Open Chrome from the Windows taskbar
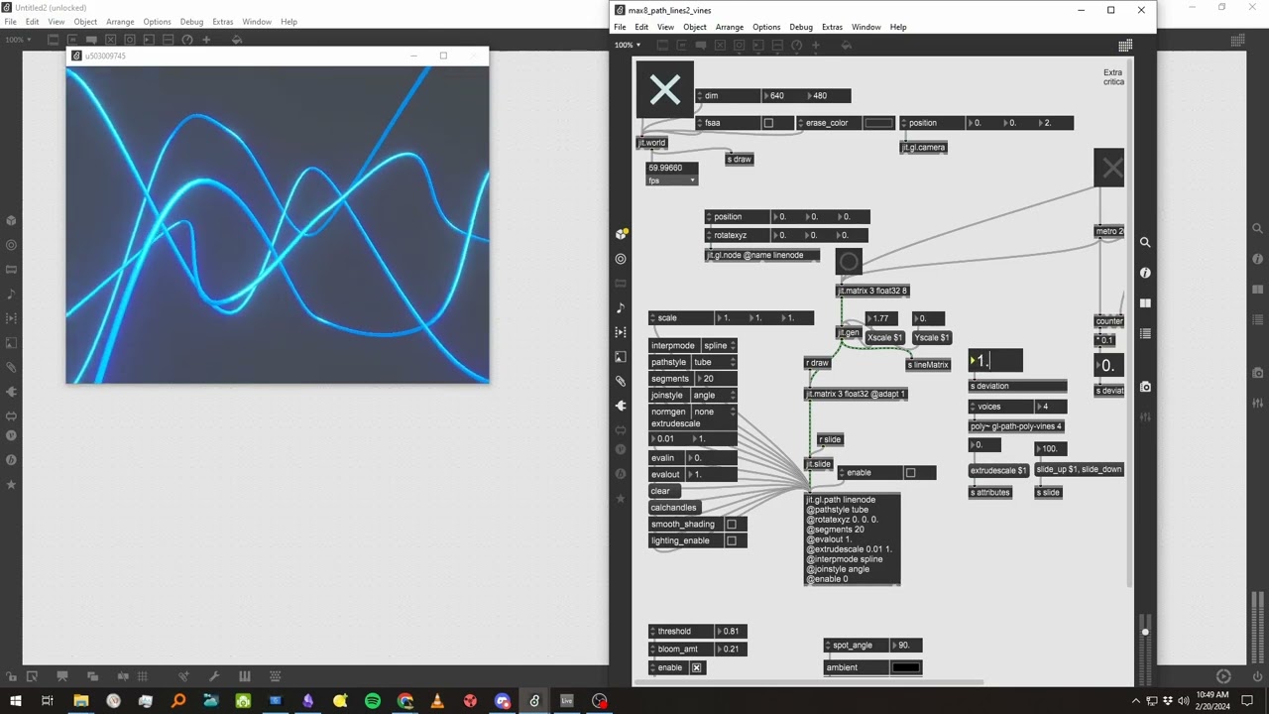This screenshot has width=1269, height=714. 405,701
